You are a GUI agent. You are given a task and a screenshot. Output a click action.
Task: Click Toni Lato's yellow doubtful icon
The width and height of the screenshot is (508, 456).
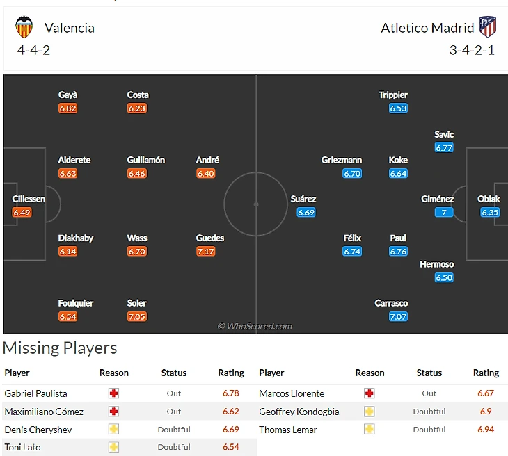coord(114,447)
